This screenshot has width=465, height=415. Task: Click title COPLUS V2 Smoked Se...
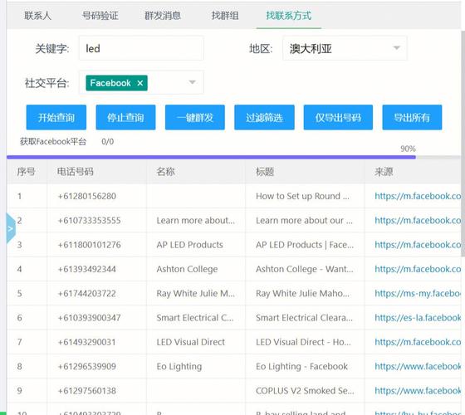[x=305, y=390]
